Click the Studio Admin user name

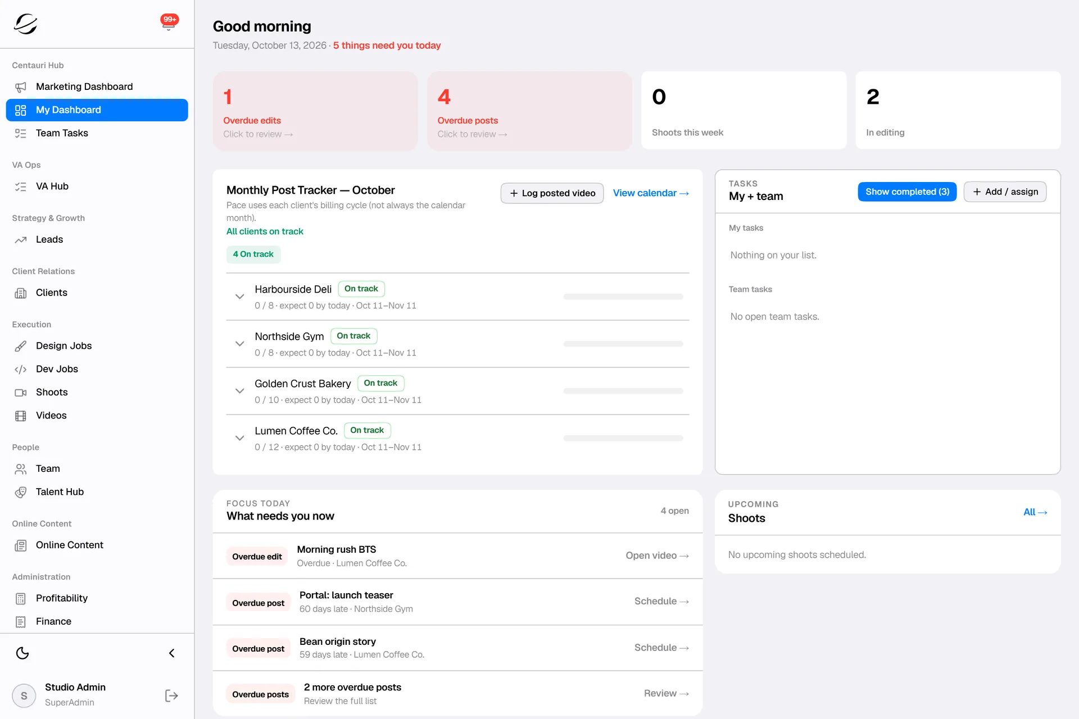(75, 687)
